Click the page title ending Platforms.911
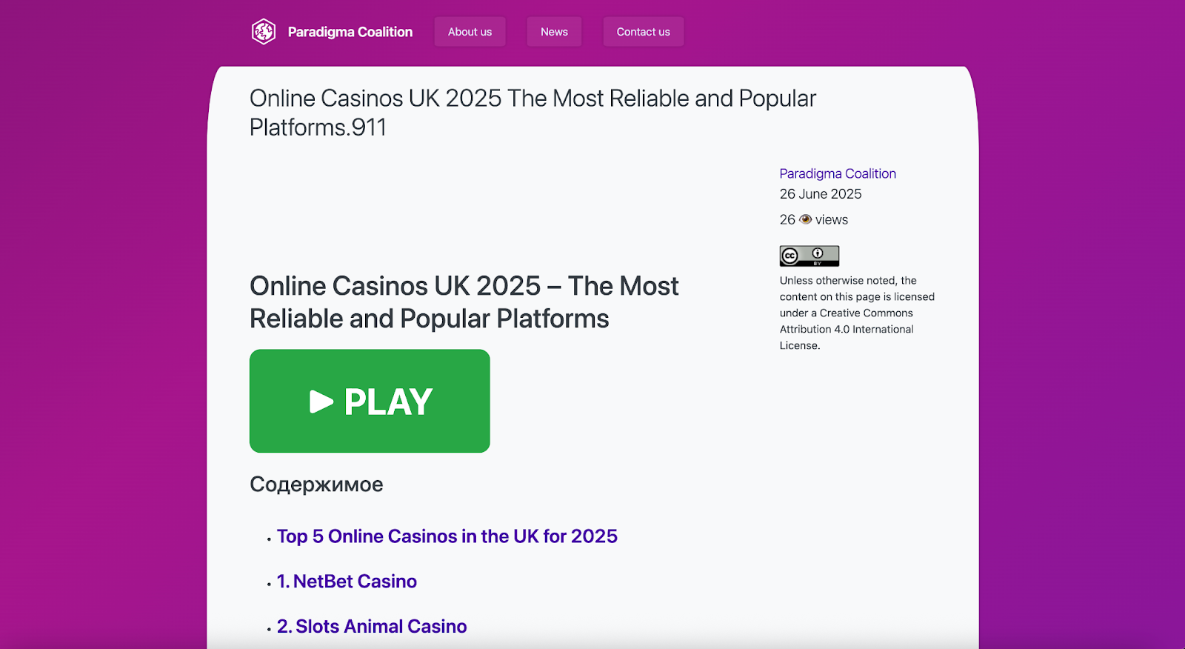This screenshot has height=649, width=1185. tap(533, 113)
